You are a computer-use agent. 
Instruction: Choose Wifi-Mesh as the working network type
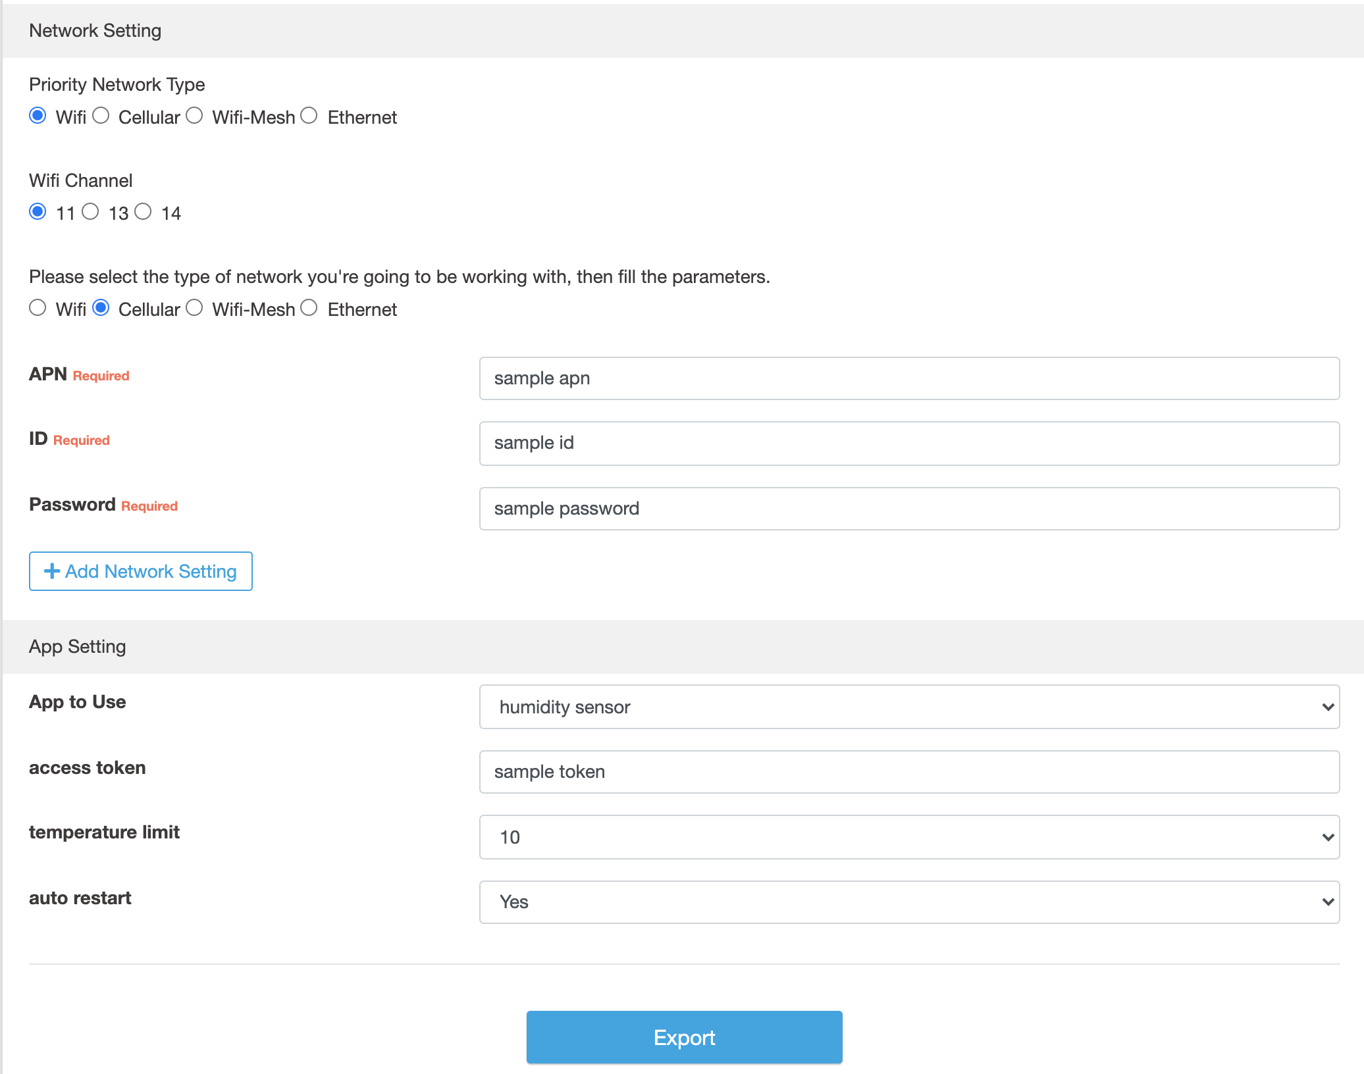pyautogui.click(x=194, y=308)
